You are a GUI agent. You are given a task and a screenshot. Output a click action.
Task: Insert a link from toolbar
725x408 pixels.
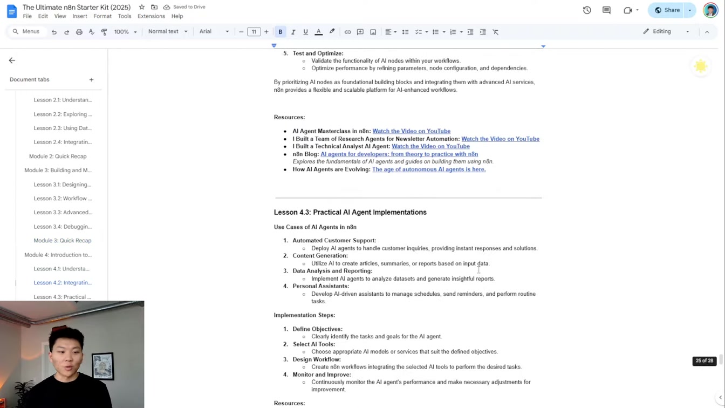(347, 32)
